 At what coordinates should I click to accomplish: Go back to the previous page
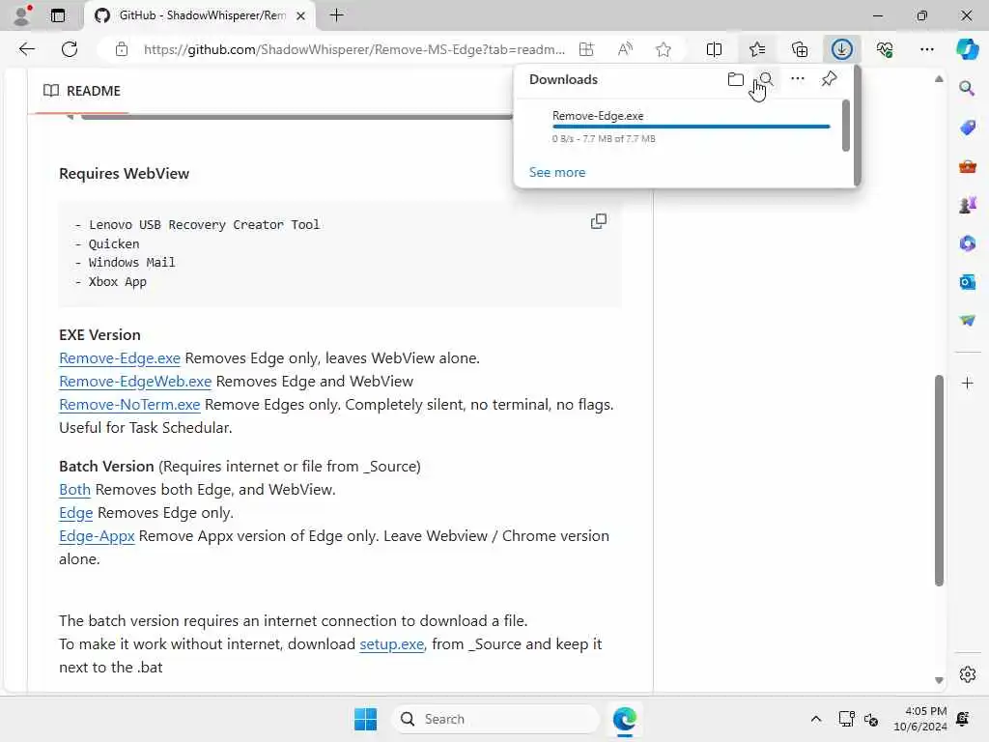[26, 49]
